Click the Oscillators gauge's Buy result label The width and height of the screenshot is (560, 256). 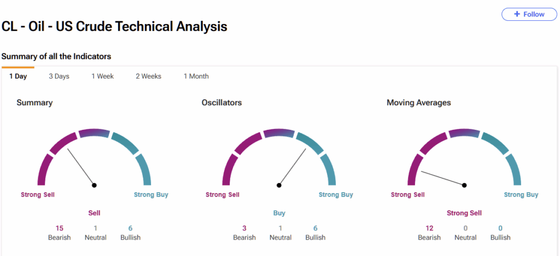point(279,213)
